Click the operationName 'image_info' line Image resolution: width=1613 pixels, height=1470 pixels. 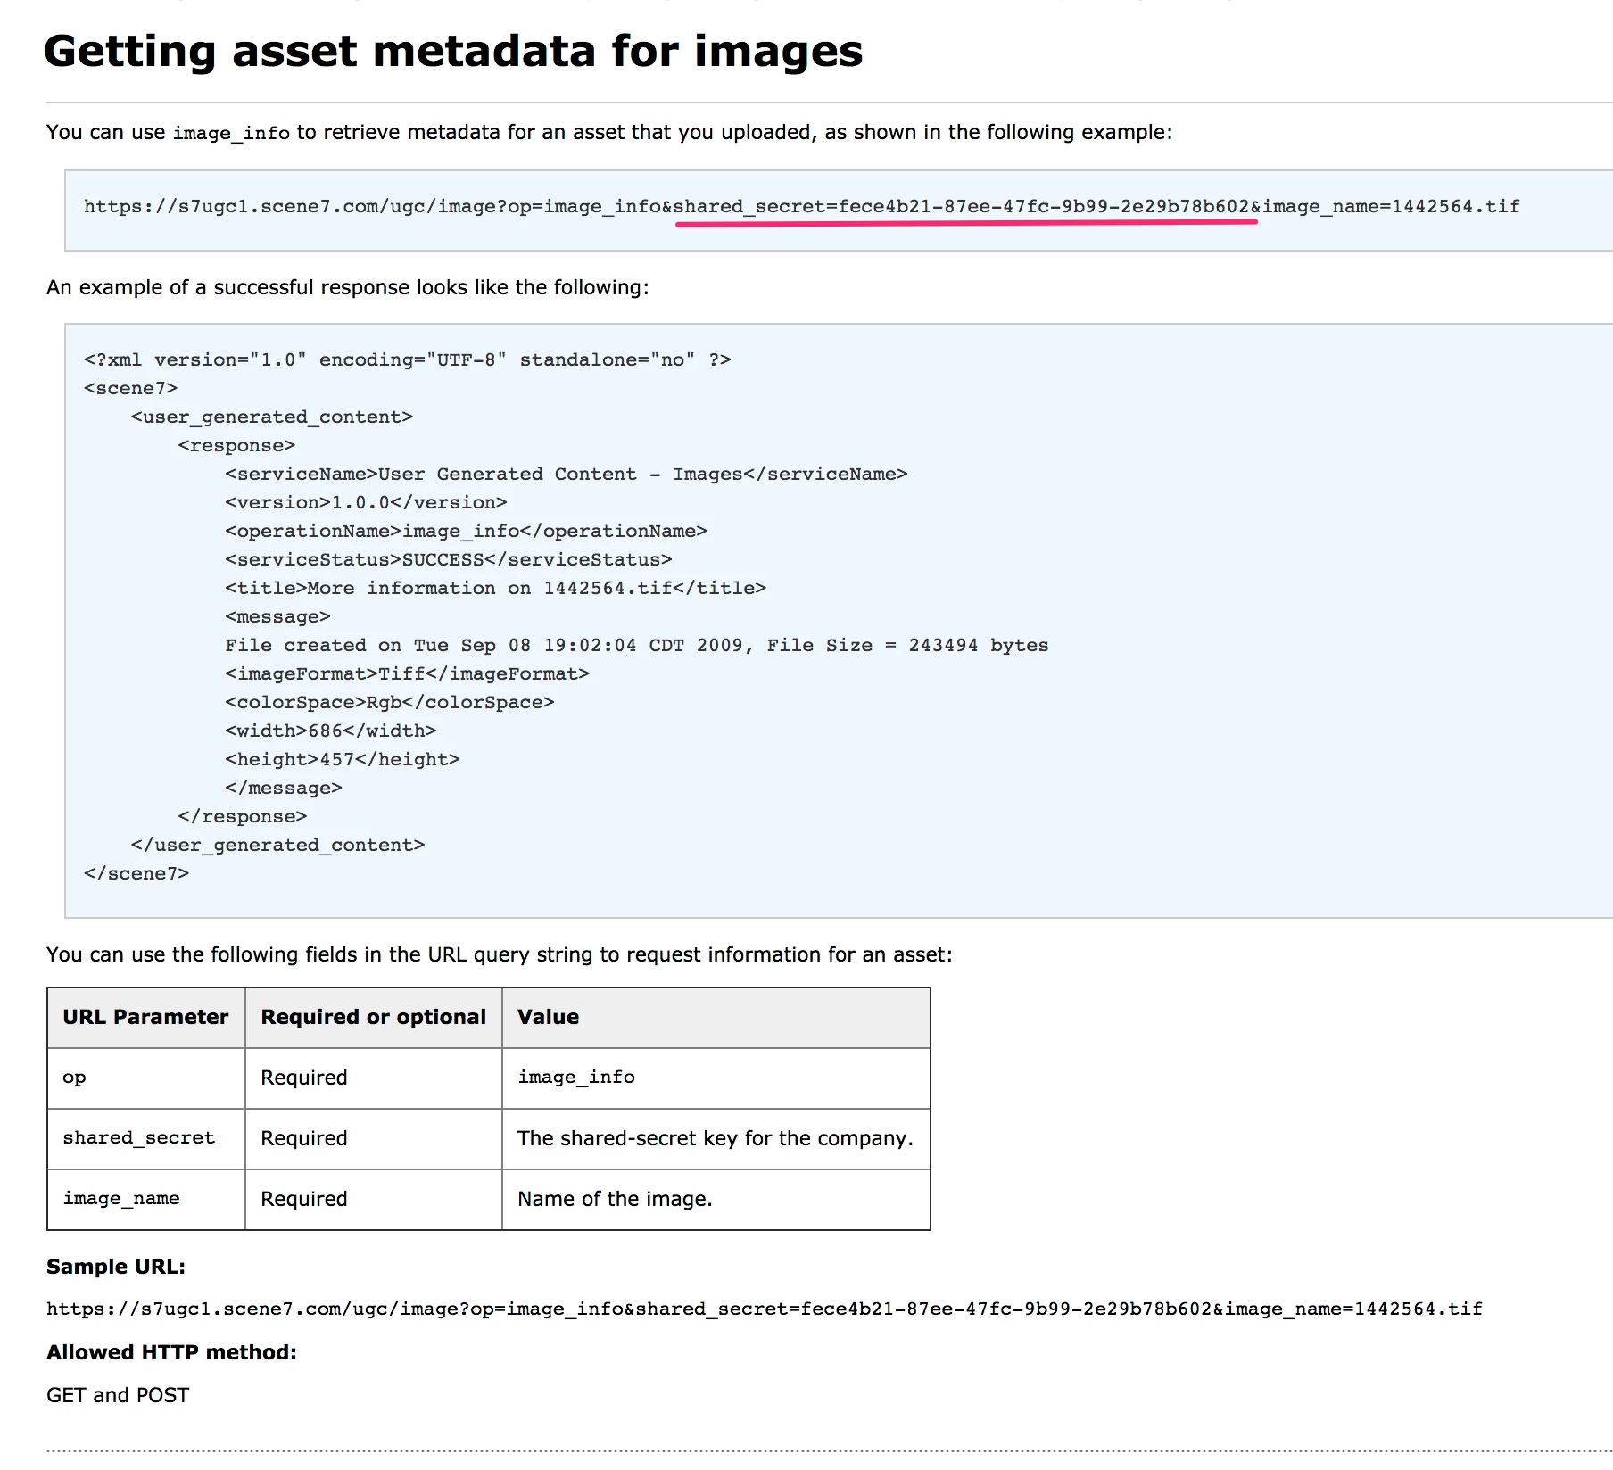pyautogui.click(x=466, y=531)
